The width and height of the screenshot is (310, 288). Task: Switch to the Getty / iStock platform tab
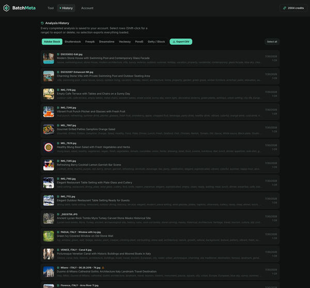(x=156, y=42)
